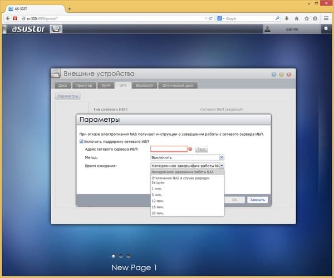Open a new browser tab with plus

click(x=70, y=9)
